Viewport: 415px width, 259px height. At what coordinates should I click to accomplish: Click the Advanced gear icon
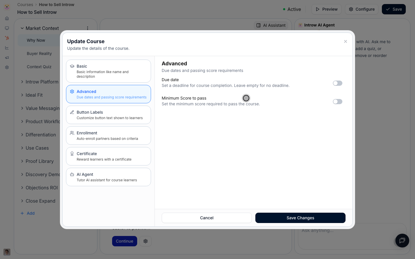tap(72, 92)
